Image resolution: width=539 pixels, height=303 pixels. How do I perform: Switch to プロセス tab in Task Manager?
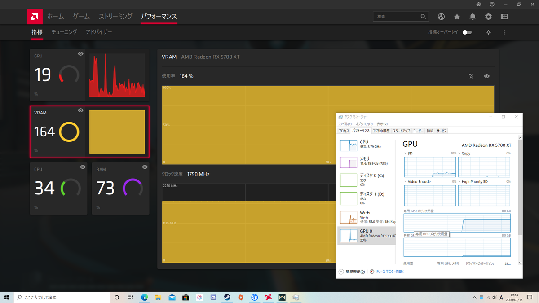tap(344, 131)
